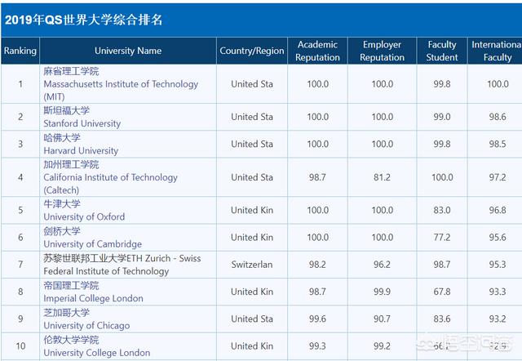
Task: Click the Country/Region column header
Action: tap(252, 51)
